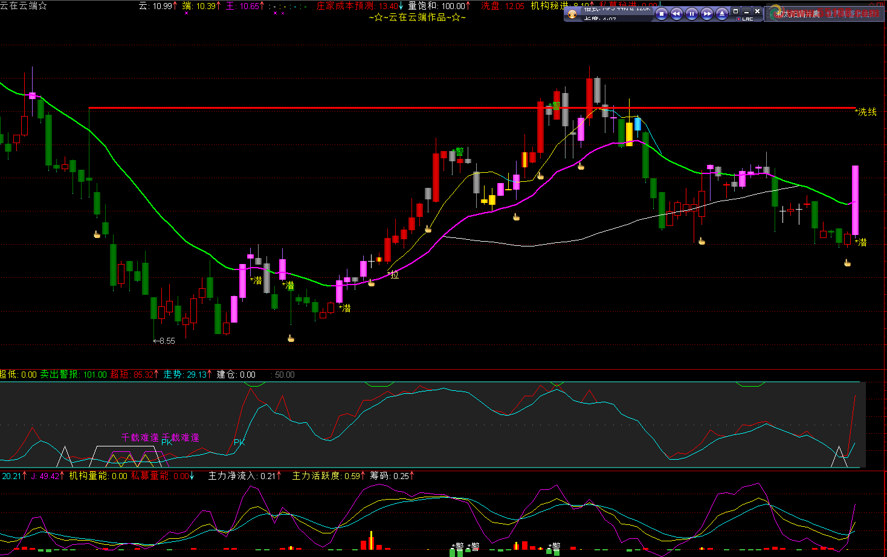Click the eject/open file button
This screenshot has height=557, width=887.
click(x=722, y=14)
